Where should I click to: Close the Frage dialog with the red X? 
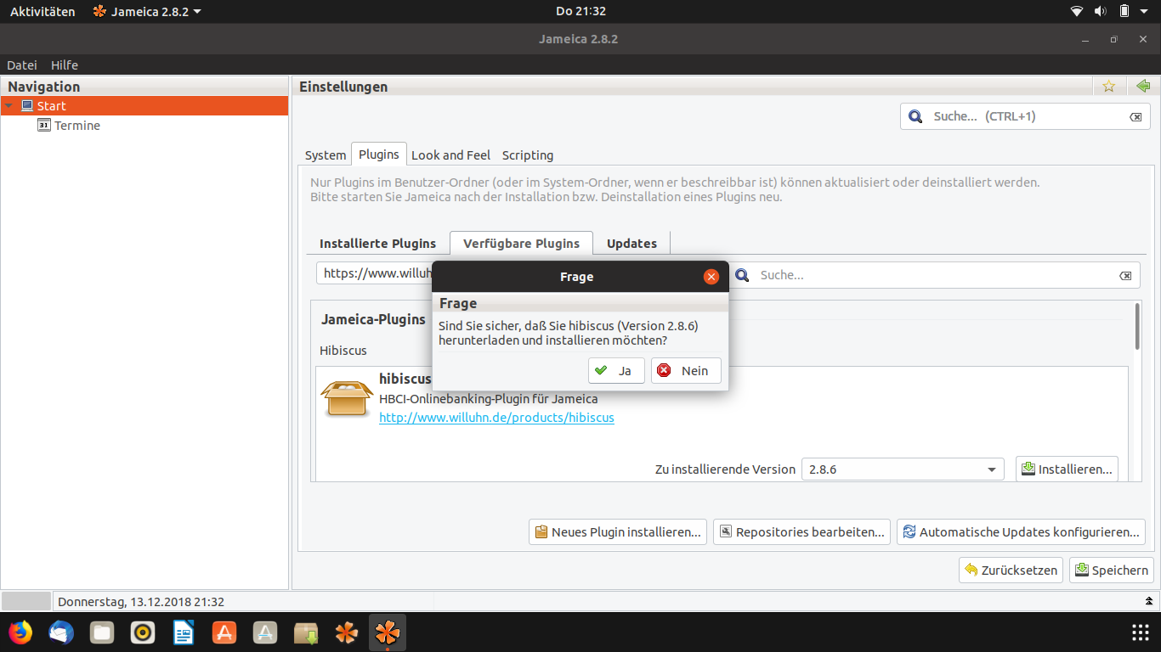click(711, 277)
